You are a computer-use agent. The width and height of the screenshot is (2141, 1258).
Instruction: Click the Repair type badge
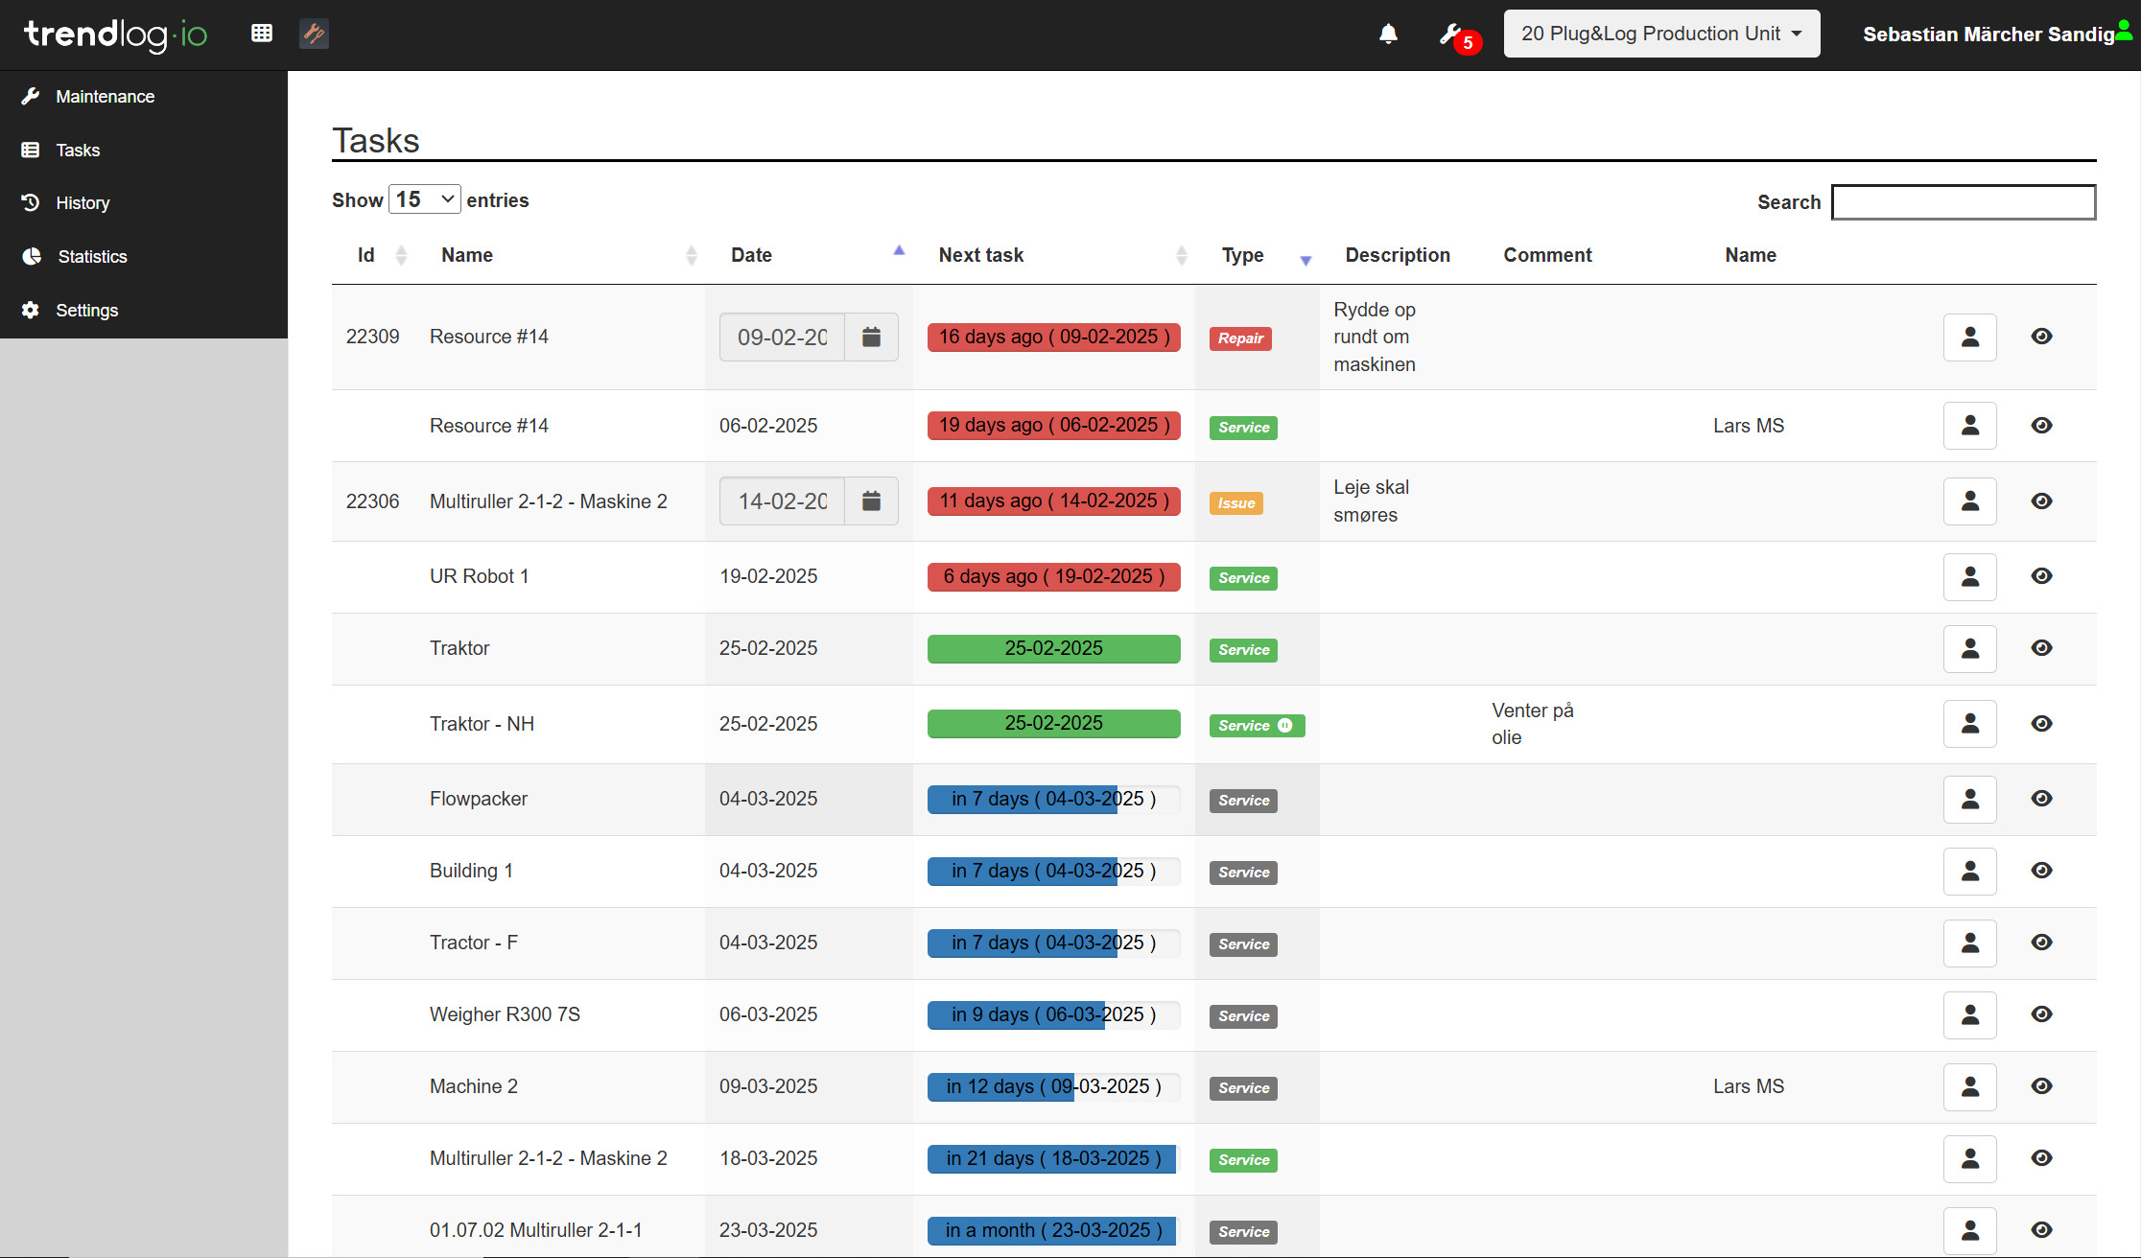click(x=1240, y=338)
